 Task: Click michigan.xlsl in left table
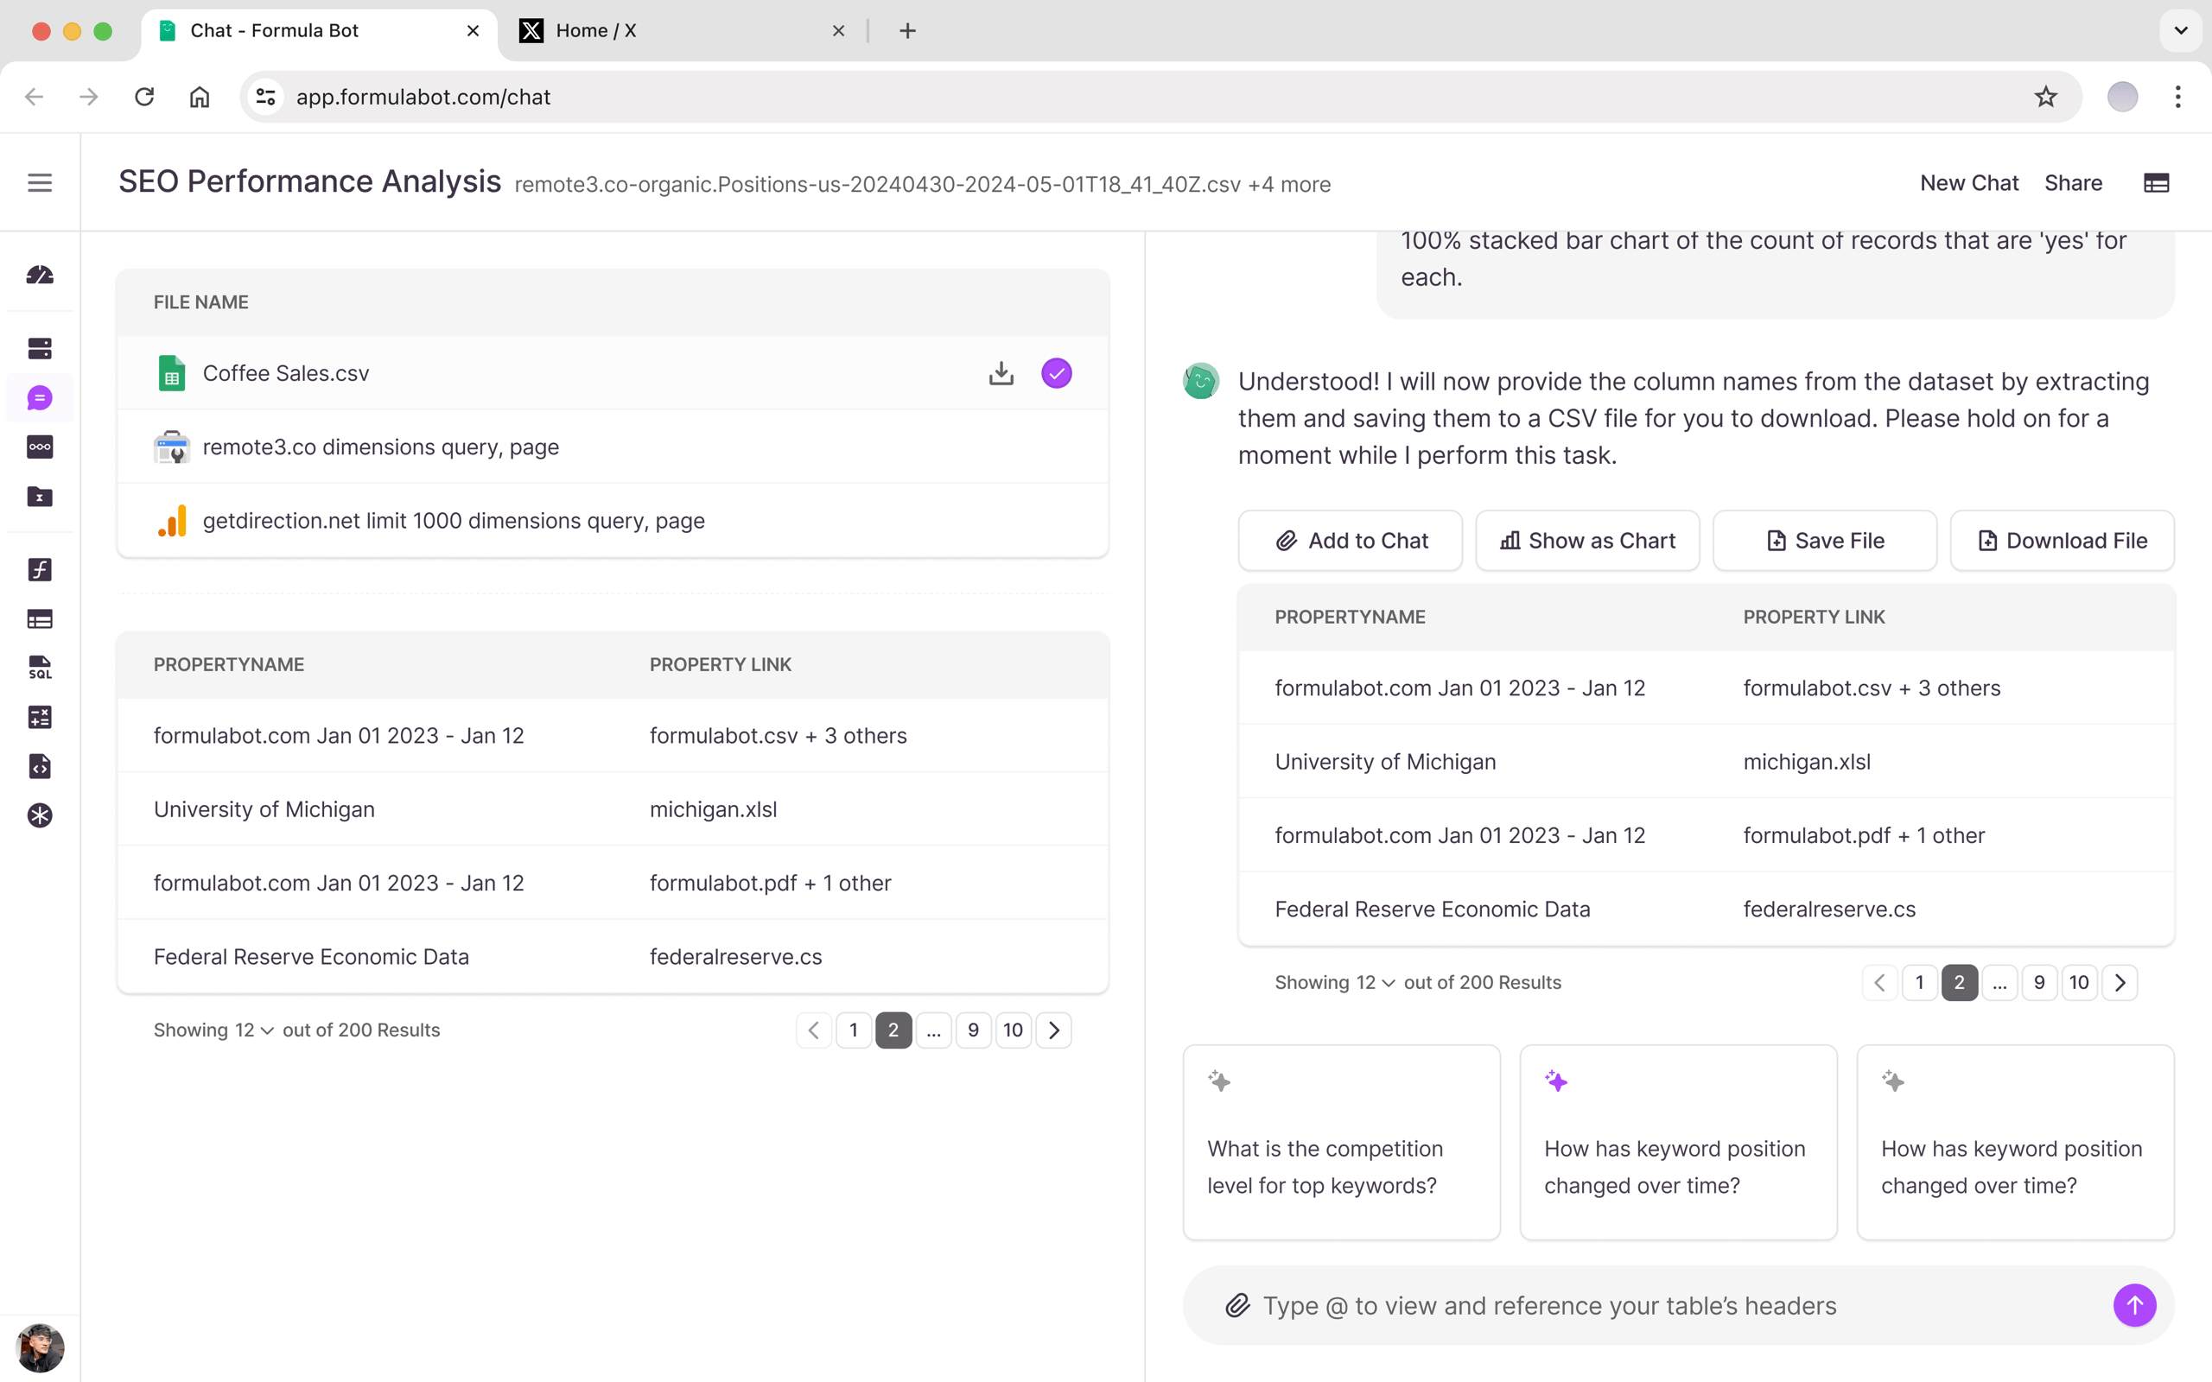coord(713,810)
